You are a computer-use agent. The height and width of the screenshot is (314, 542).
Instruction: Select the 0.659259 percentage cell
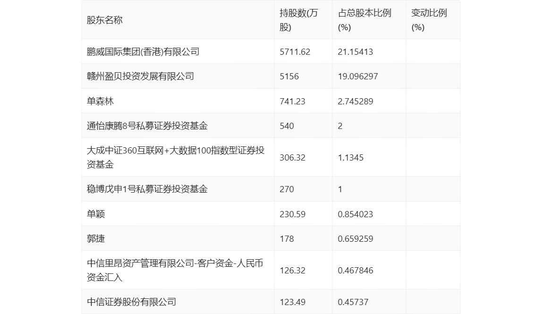tap(356, 238)
